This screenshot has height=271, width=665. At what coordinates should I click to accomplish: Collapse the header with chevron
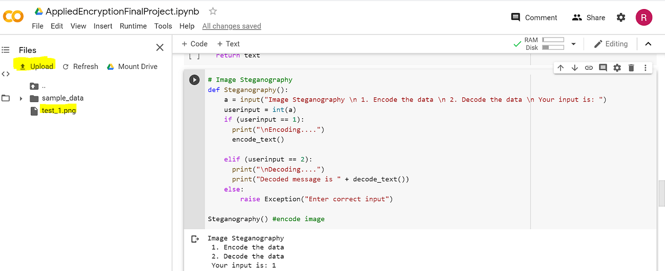(x=648, y=44)
